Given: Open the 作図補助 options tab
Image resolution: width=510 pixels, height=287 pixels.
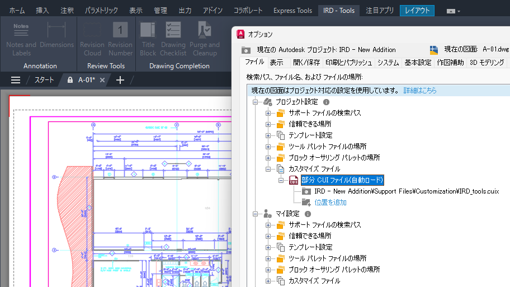Looking at the screenshot, I should [x=450, y=63].
